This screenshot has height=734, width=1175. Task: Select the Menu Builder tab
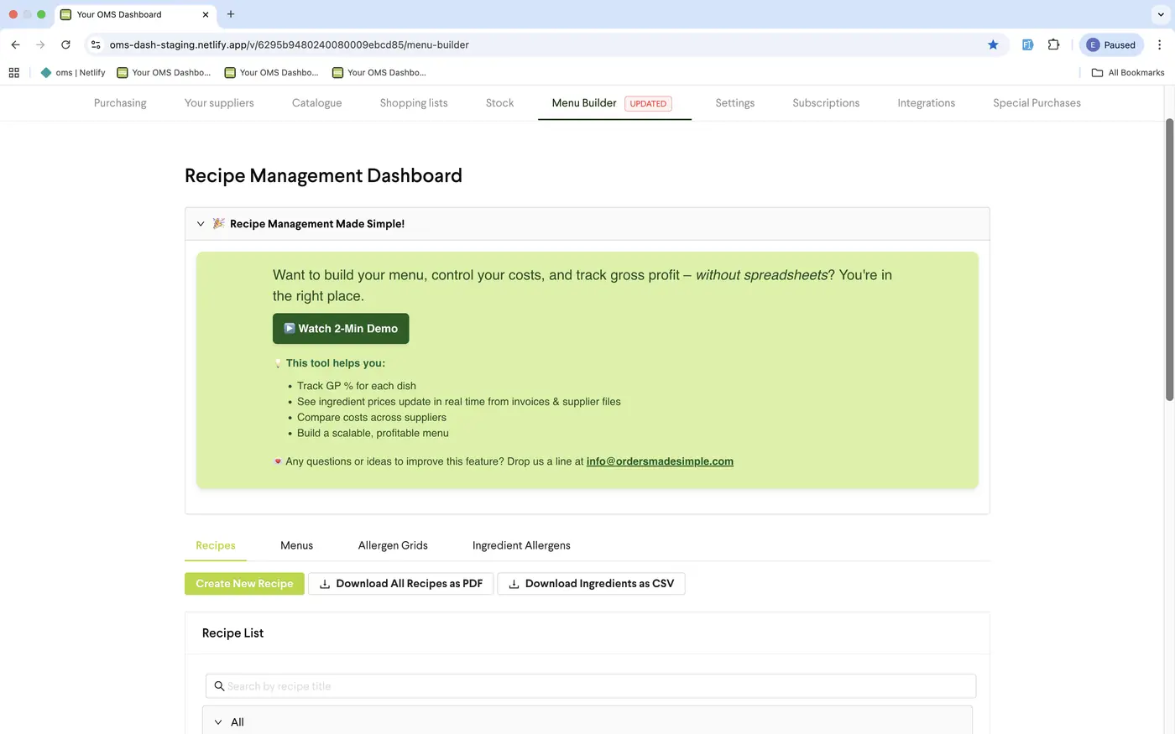[x=614, y=103]
